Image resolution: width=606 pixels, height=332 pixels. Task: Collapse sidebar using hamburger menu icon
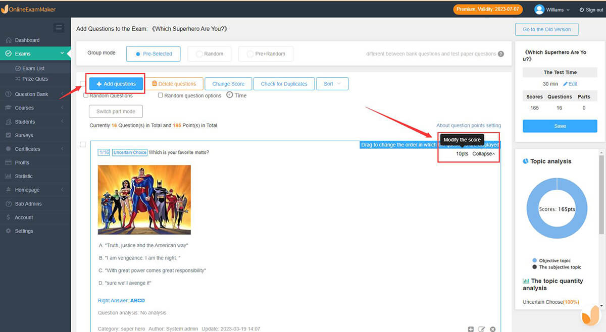[x=59, y=28]
